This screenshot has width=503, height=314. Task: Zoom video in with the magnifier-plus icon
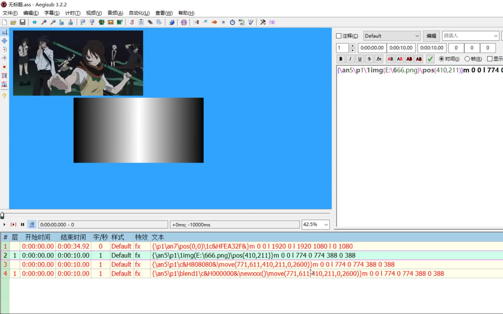44,22
